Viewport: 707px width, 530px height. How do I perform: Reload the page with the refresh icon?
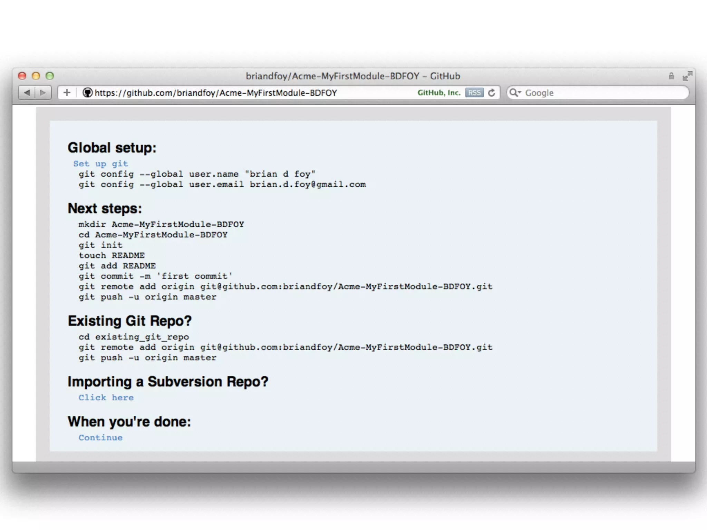[x=492, y=93]
